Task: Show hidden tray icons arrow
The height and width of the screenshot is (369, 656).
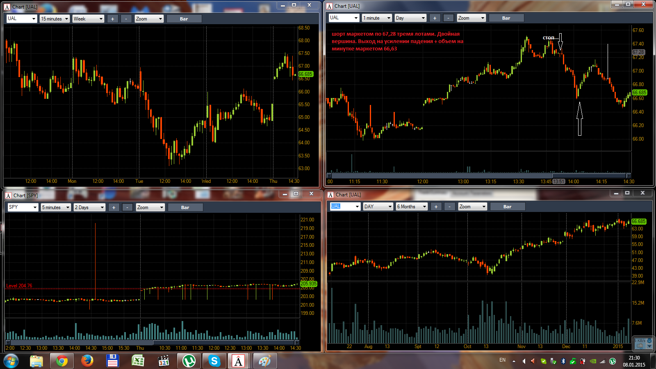Action: click(x=514, y=361)
